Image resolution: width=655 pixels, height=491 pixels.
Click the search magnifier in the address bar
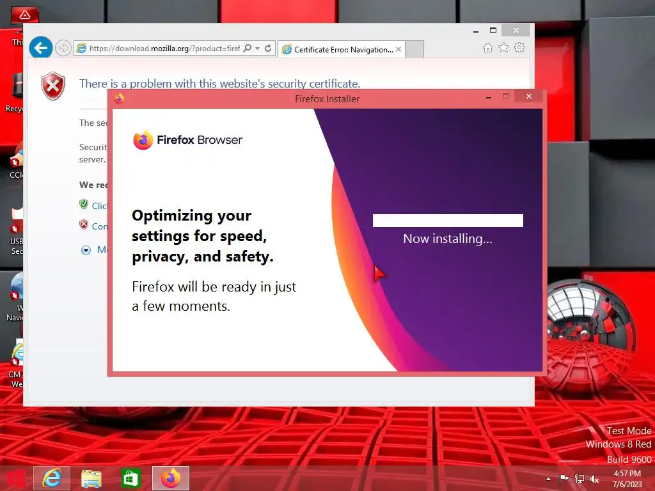pos(248,49)
